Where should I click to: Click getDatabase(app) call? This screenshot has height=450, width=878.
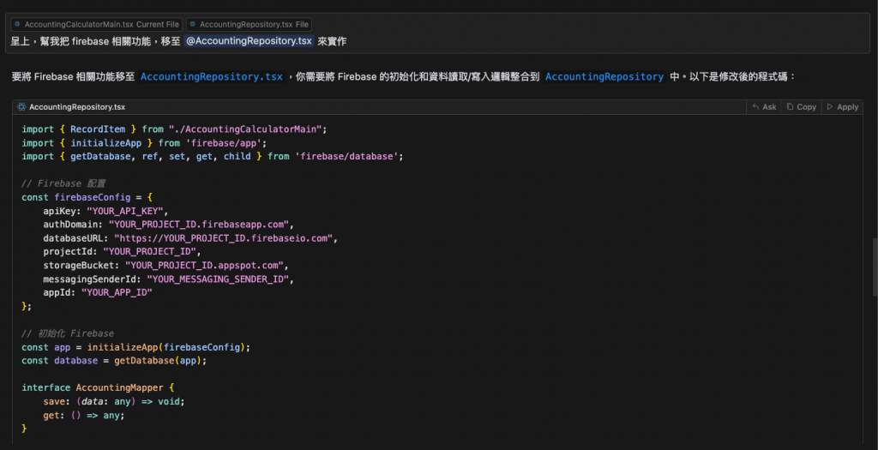pyautogui.click(x=158, y=361)
